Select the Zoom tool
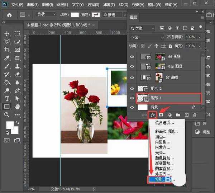Screen dimensions: 215x193 coord(7,115)
